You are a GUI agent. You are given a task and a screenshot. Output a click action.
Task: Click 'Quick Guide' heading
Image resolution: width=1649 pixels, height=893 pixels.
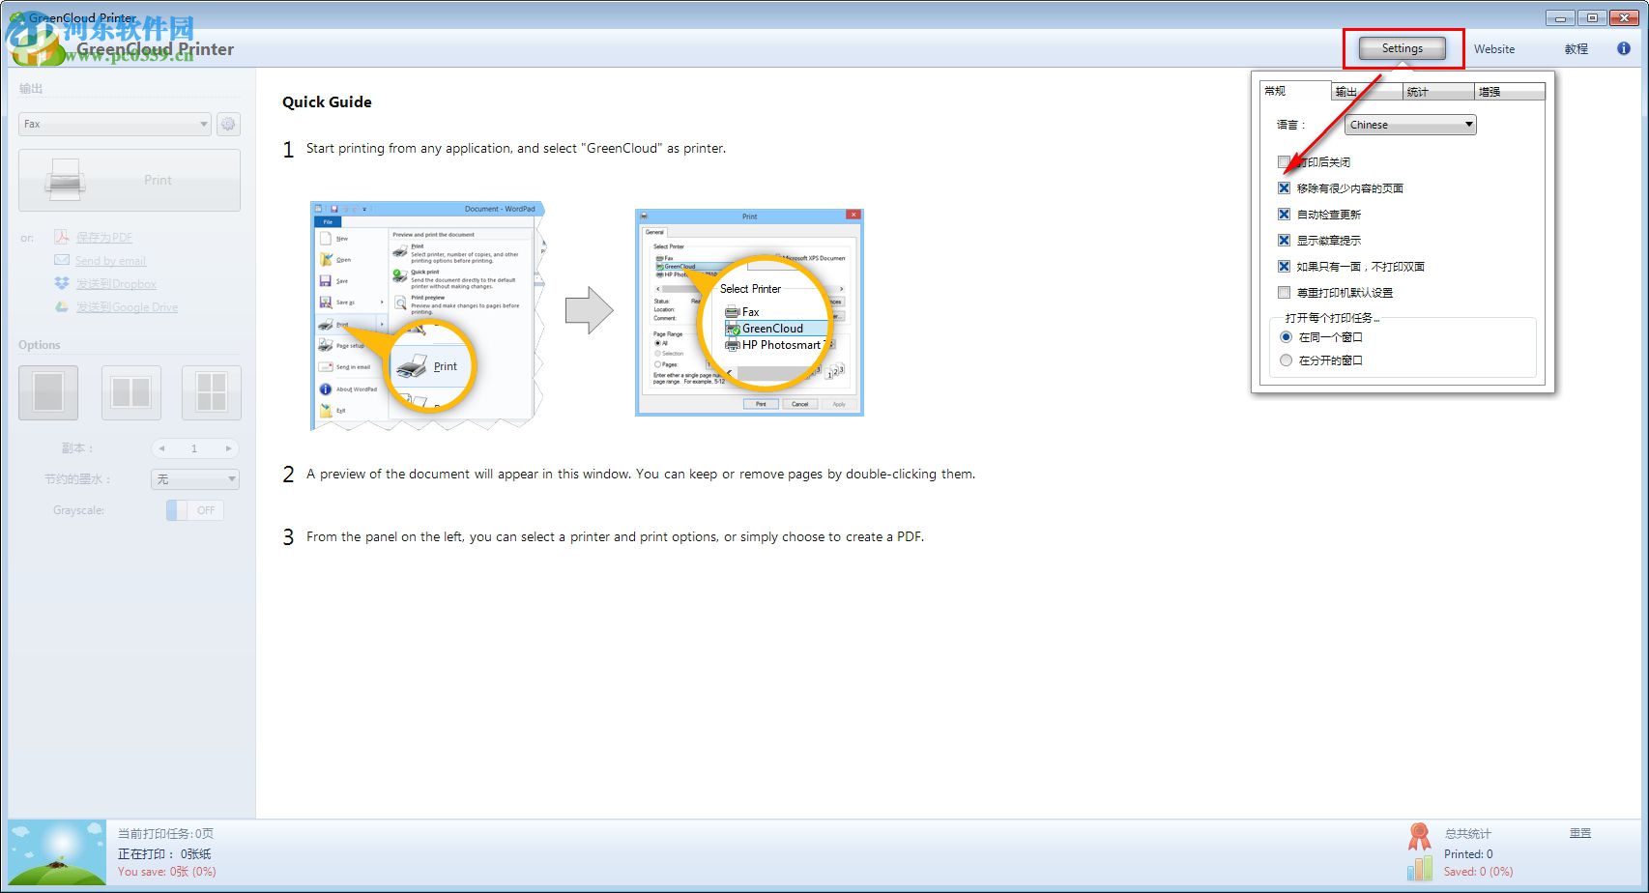(327, 101)
